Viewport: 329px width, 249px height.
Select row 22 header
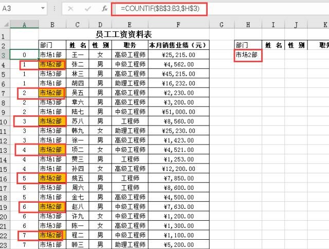click(x=4, y=236)
